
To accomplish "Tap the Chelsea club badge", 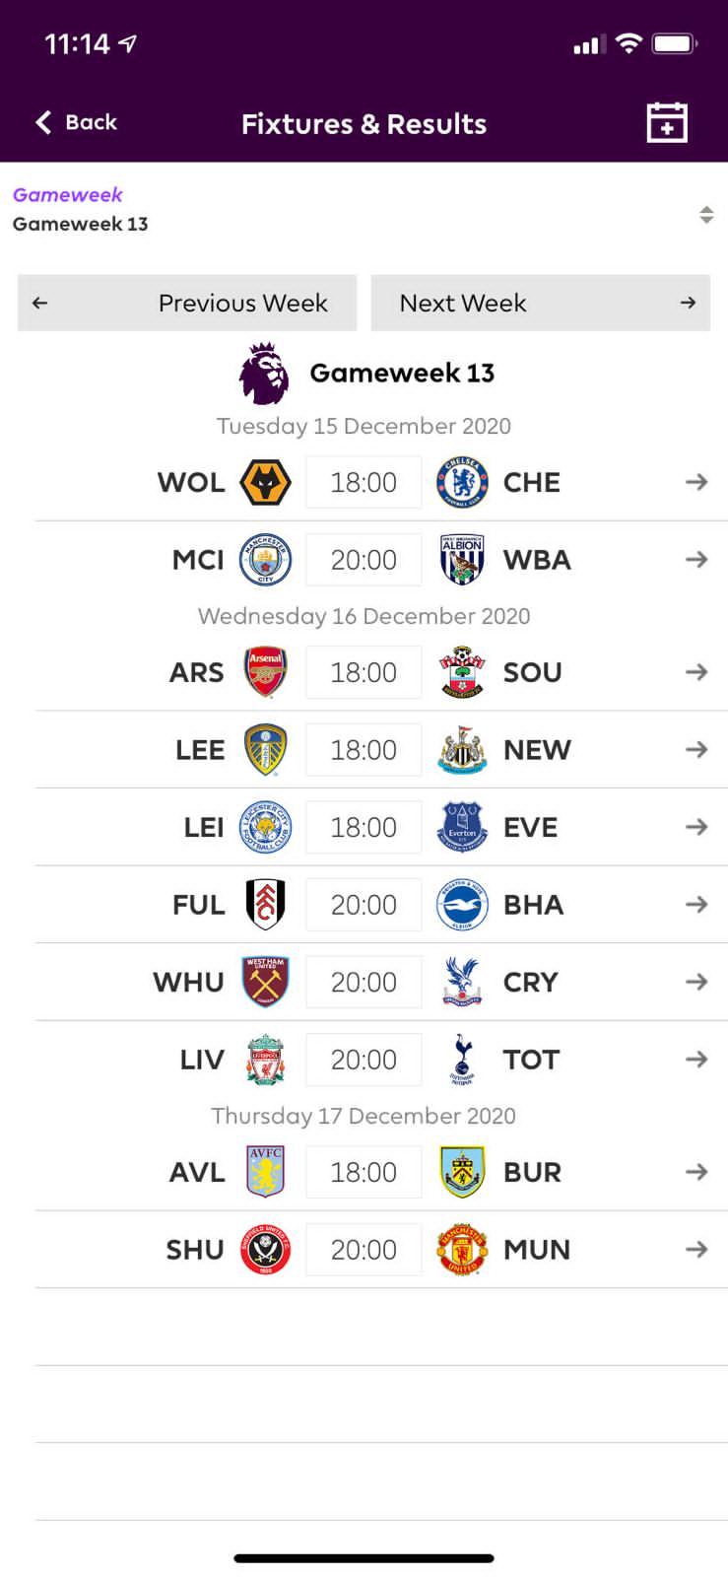I will coord(462,483).
